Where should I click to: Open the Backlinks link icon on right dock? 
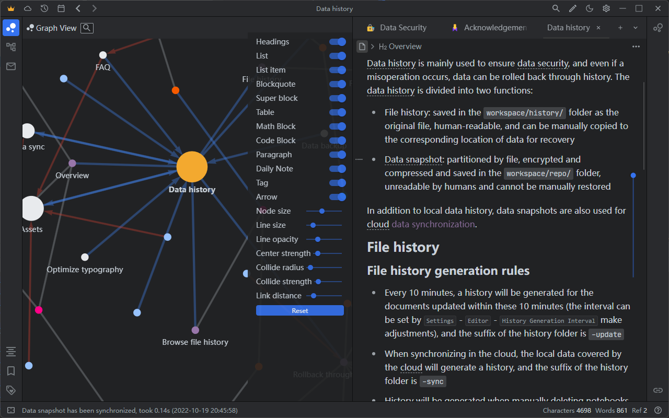click(658, 390)
